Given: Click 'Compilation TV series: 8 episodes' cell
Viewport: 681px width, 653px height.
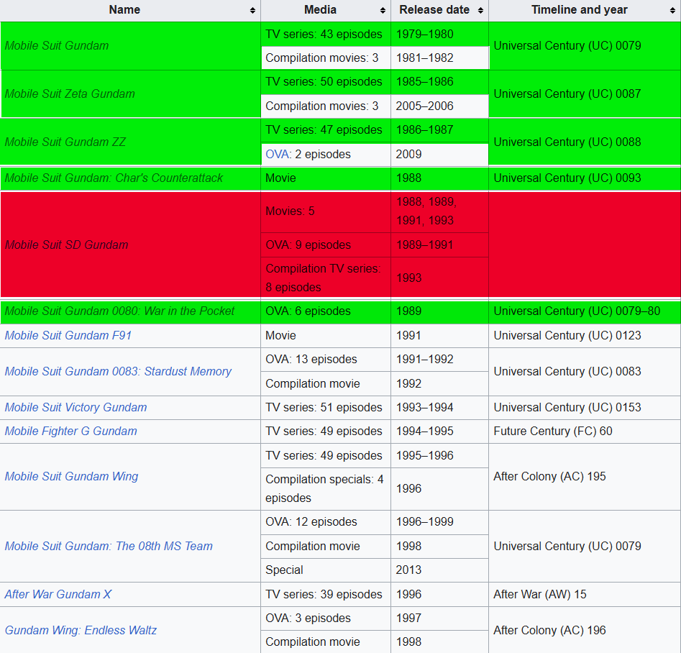Looking at the screenshot, I should [326, 278].
